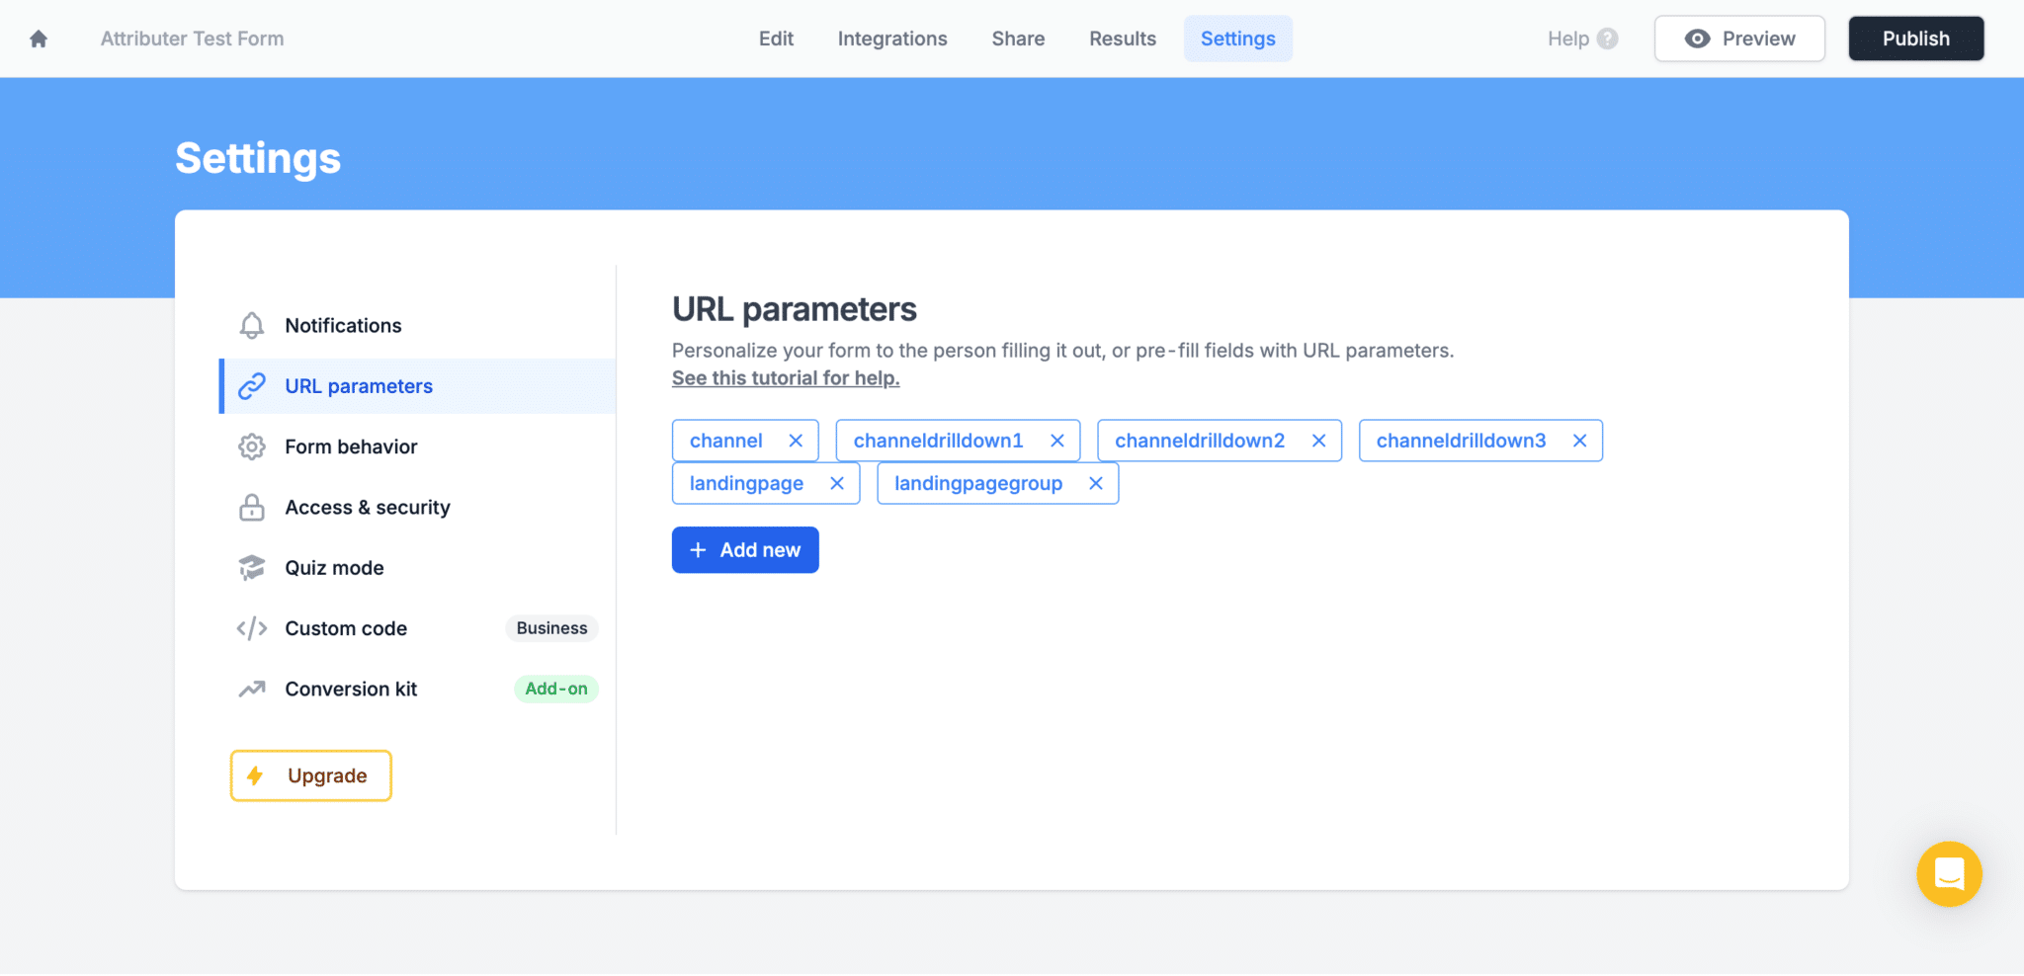Open Form behavior via the gear icon

coord(252,447)
